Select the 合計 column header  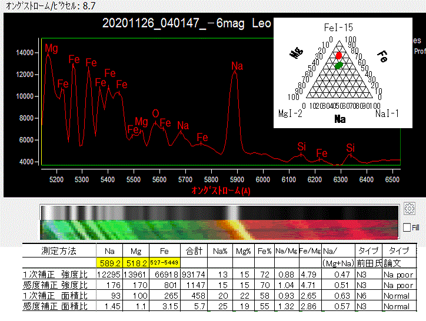[194, 250]
